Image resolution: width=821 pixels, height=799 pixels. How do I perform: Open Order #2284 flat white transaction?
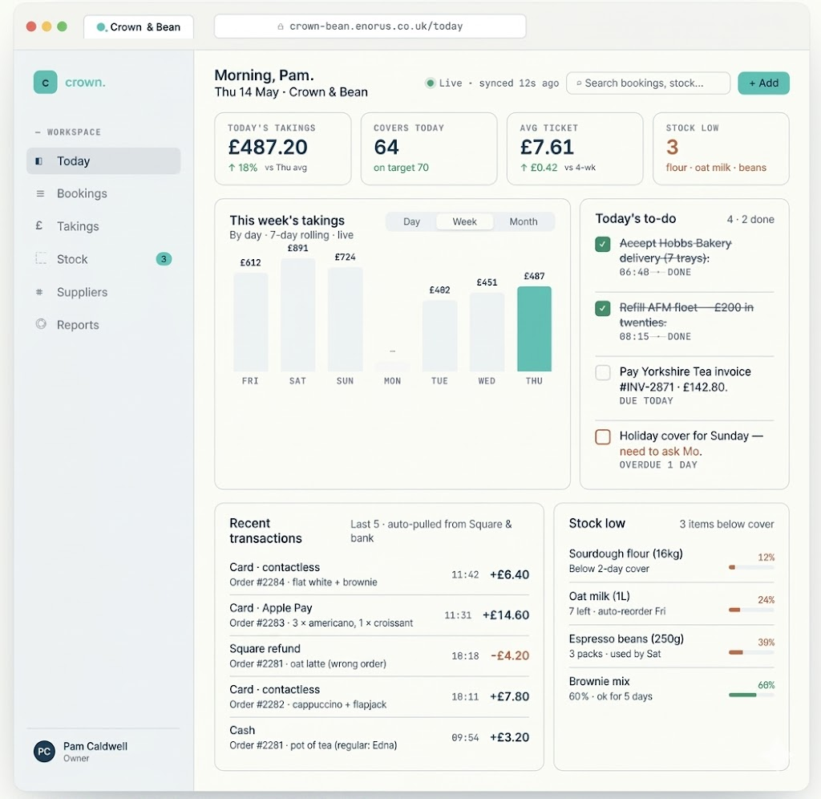pos(379,574)
